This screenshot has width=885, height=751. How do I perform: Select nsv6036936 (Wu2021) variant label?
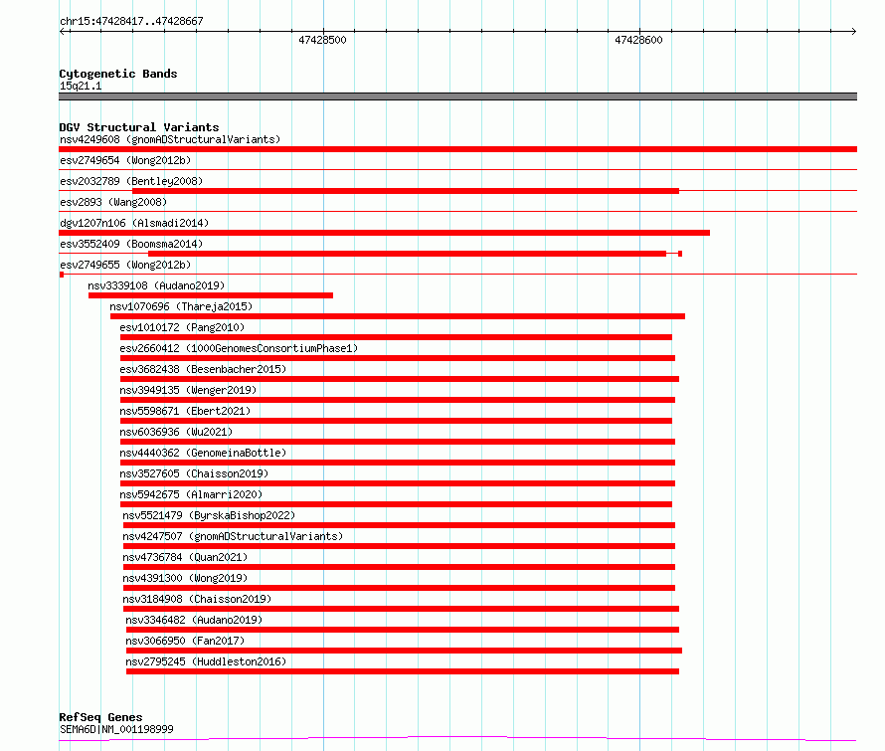[x=176, y=432]
